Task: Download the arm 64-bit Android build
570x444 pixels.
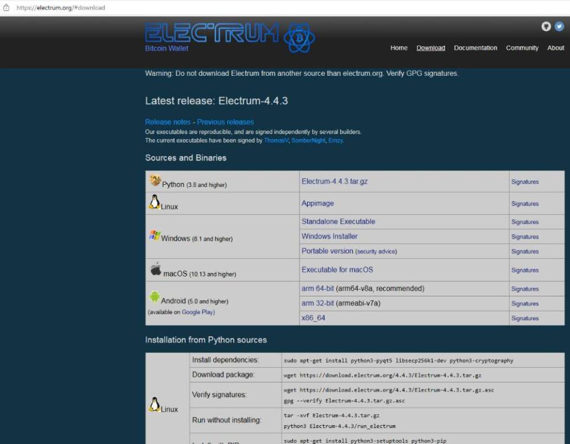Action: click(317, 289)
